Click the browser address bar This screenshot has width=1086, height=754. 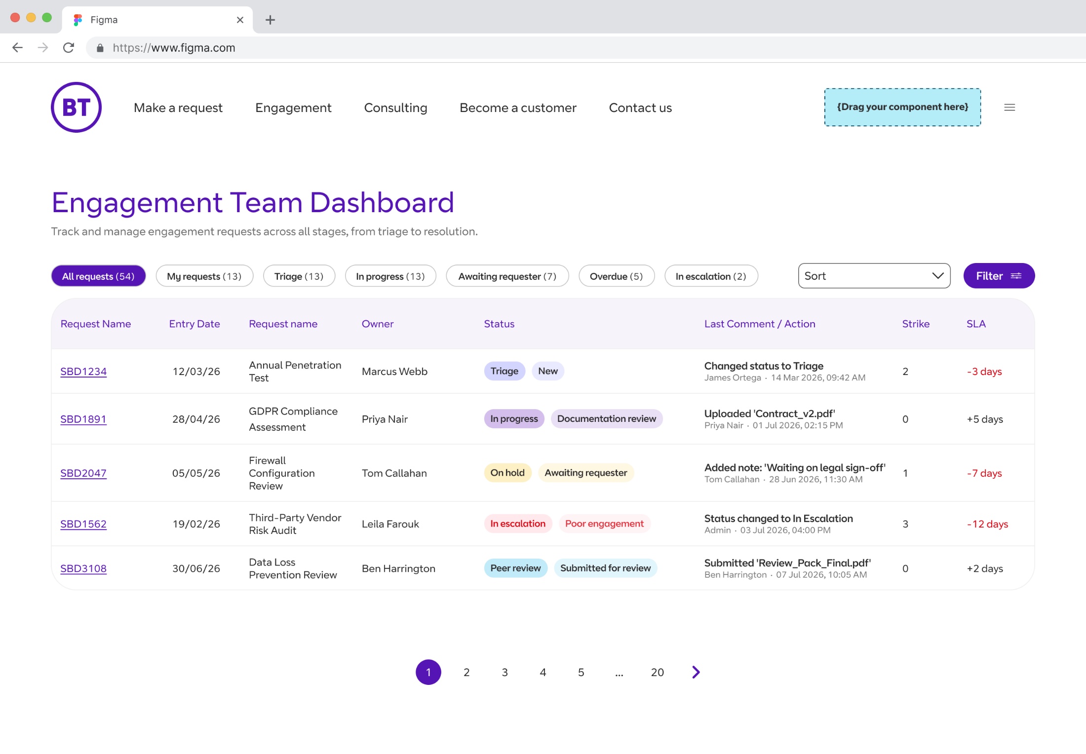click(x=585, y=48)
